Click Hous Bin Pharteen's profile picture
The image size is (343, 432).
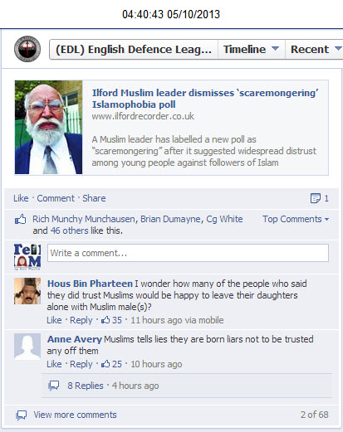pos(27,291)
